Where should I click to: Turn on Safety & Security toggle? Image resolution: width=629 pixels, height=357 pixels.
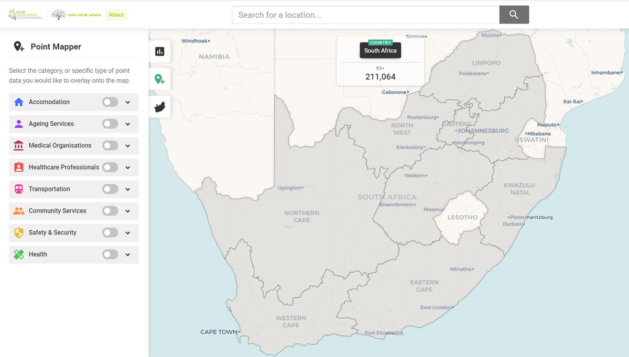tap(110, 232)
